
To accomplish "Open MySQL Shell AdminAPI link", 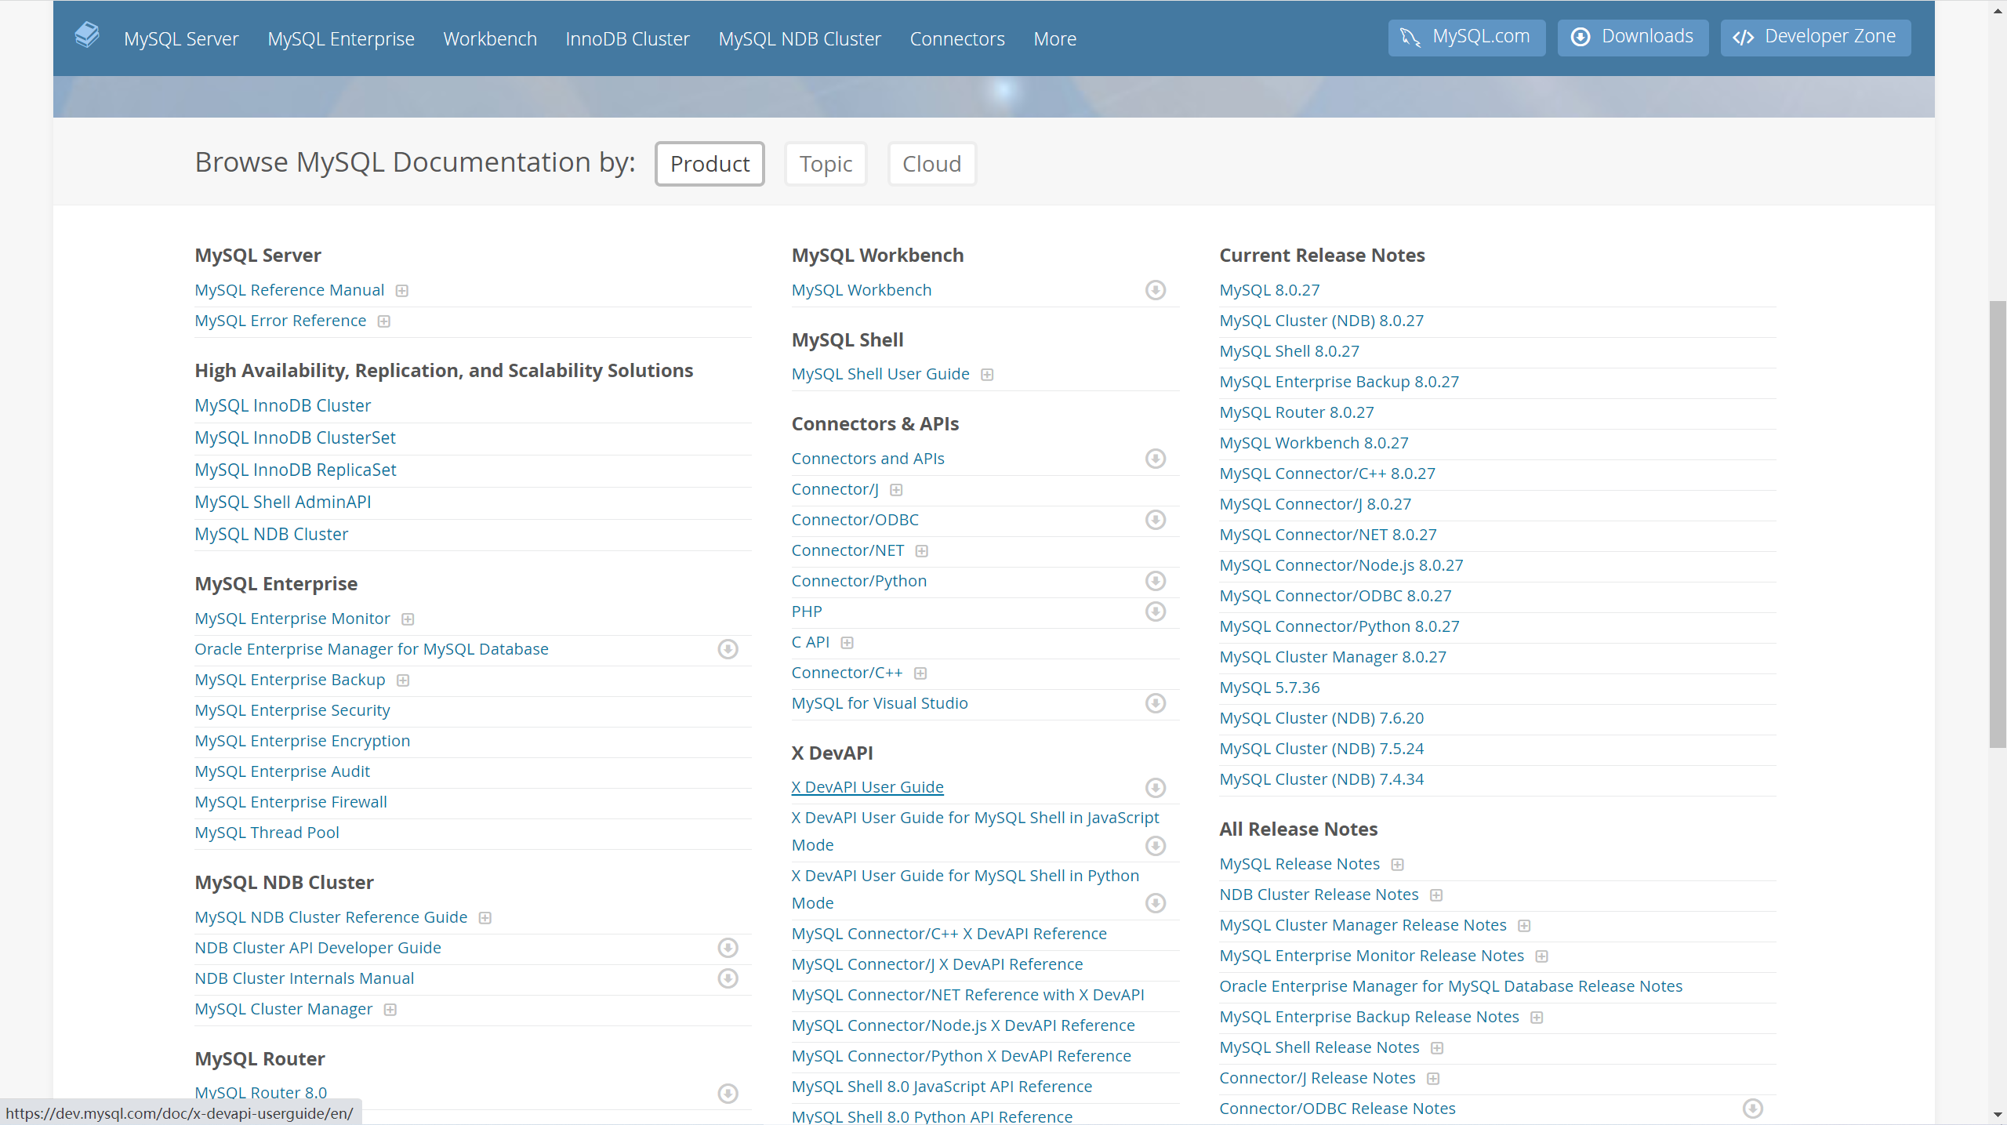I will point(283,502).
